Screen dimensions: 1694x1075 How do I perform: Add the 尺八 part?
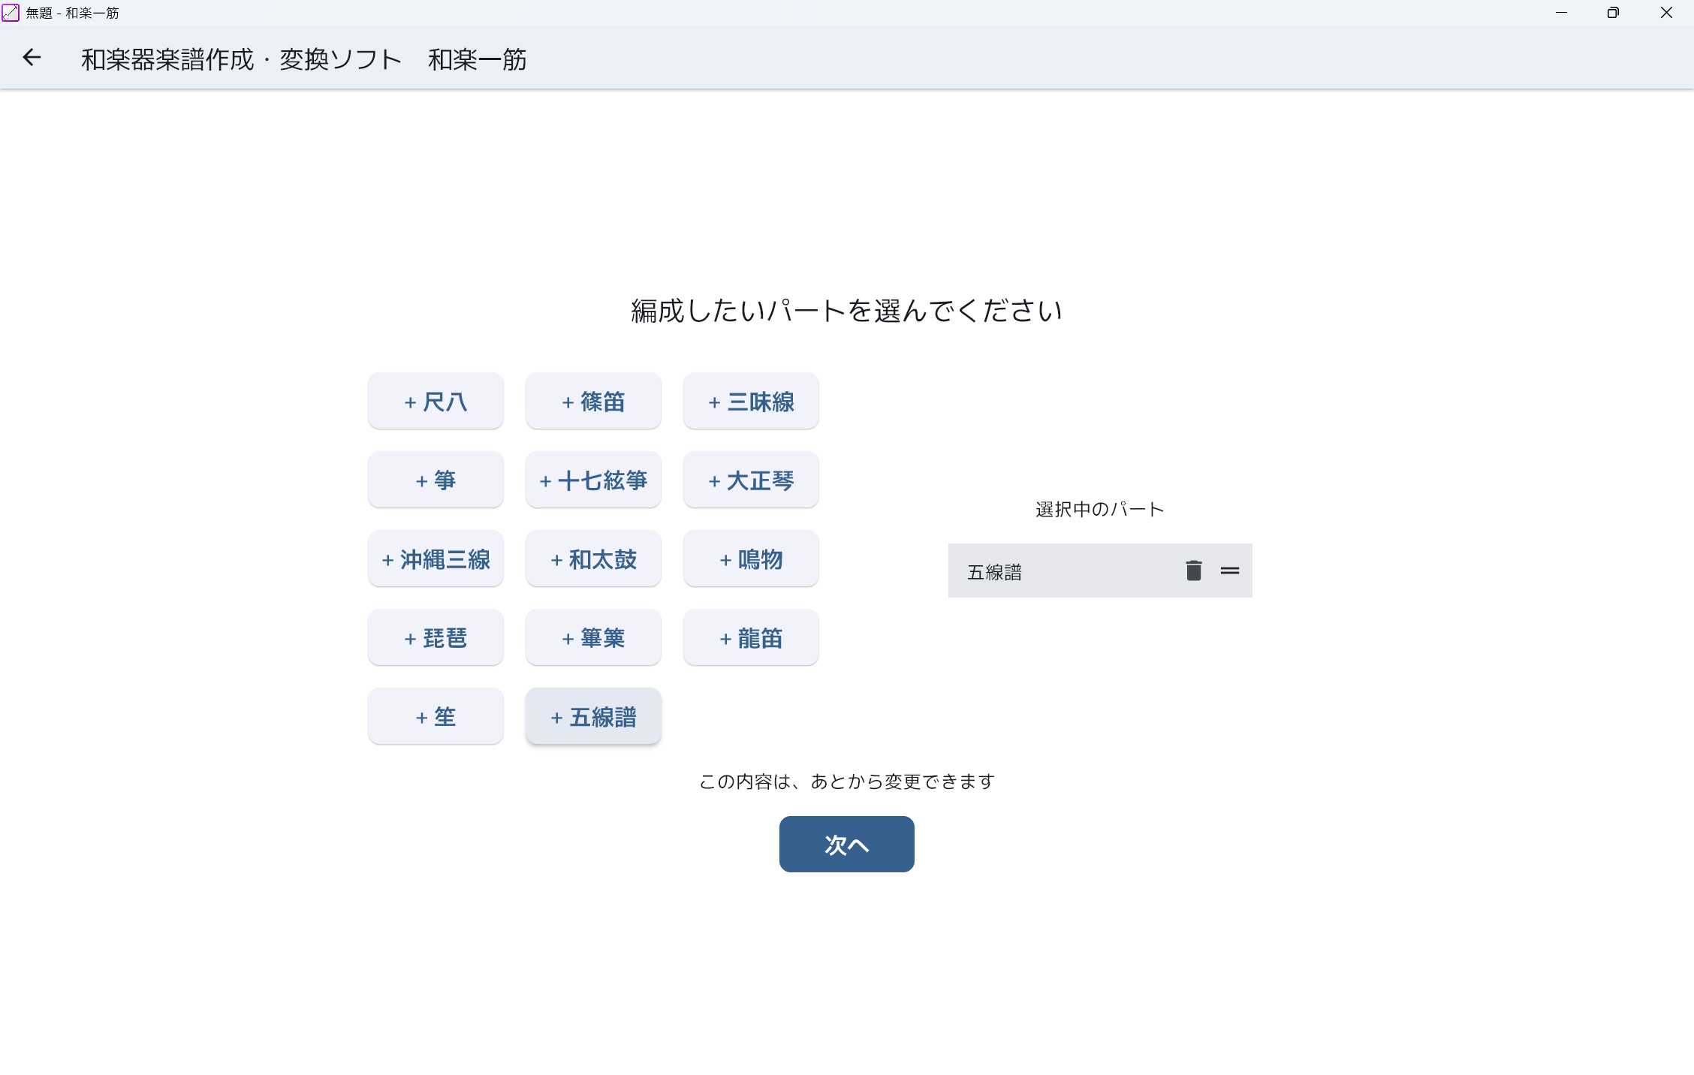click(x=436, y=402)
